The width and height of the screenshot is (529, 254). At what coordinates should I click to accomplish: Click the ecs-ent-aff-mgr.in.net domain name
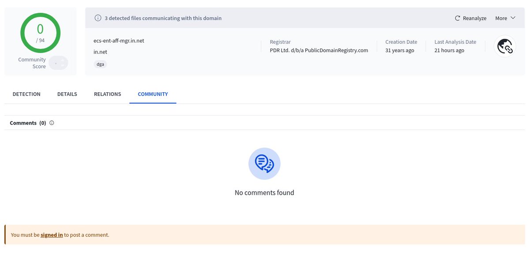(x=119, y=41)
